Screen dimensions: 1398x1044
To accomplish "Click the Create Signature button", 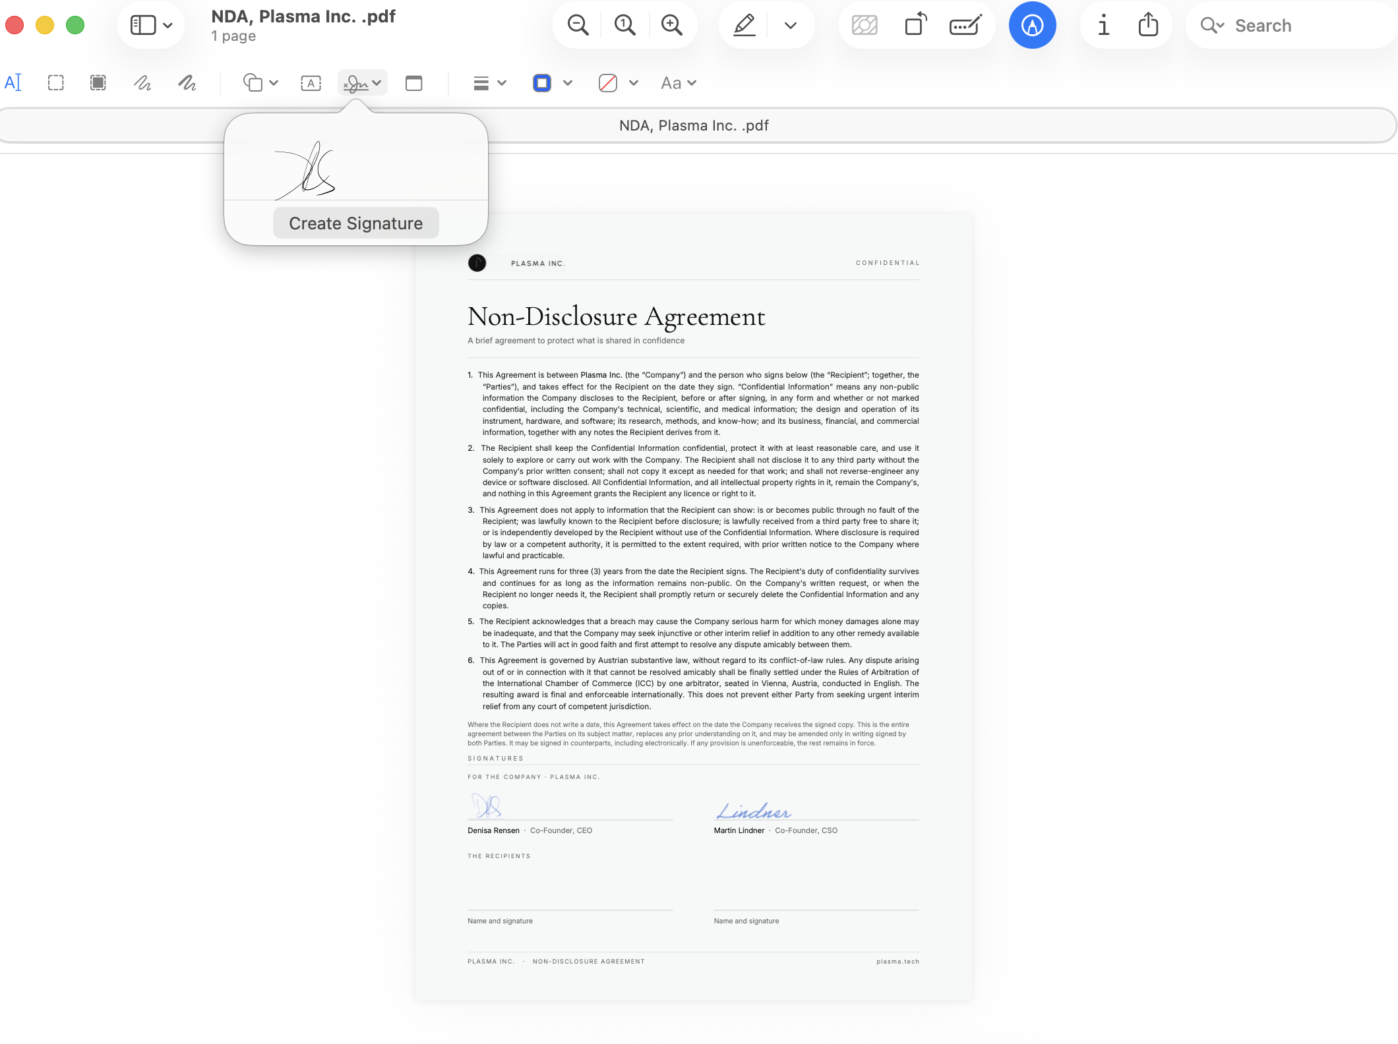I will [x=356, y=223].
